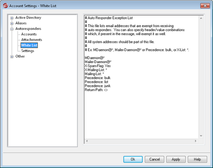Click the Cancel button

[154, 159]
